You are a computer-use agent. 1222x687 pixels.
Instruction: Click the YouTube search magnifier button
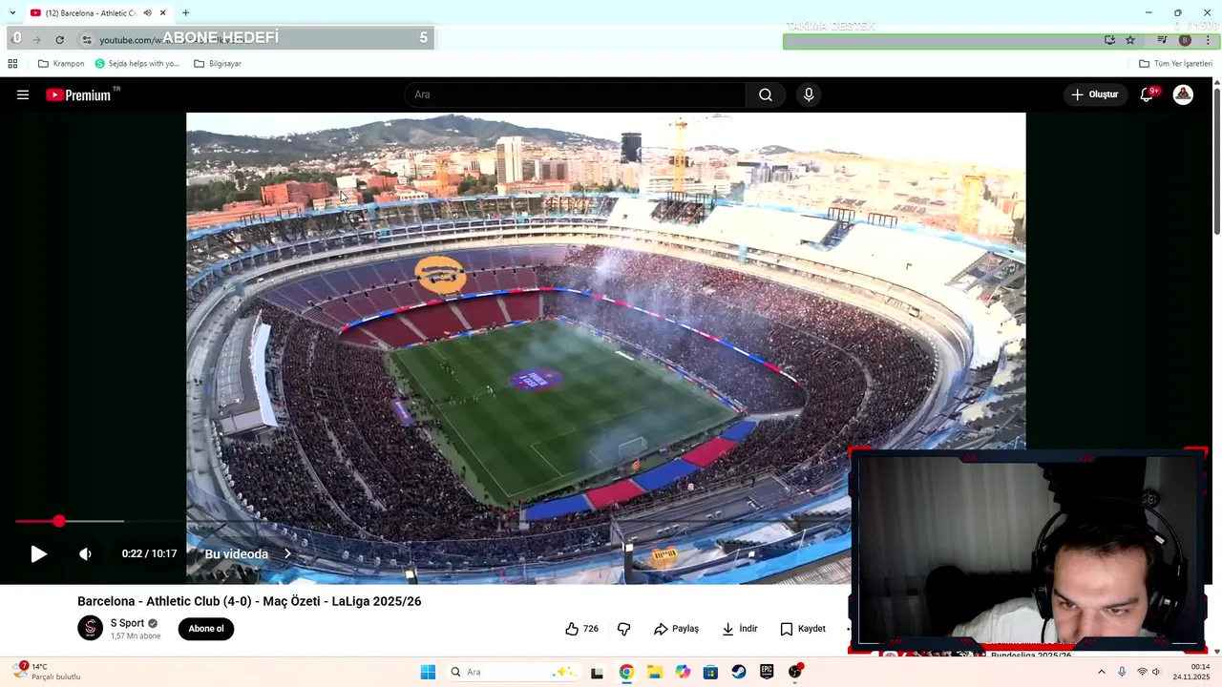tap(766, 94)
